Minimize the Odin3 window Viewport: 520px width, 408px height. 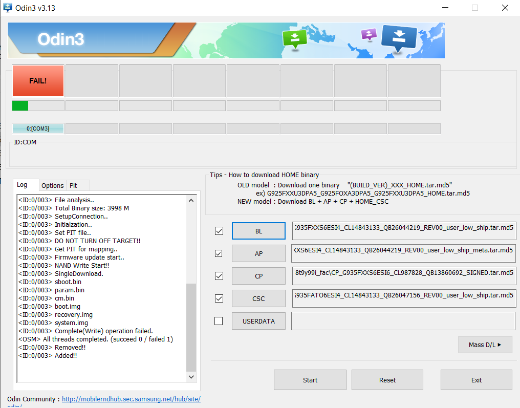[445, 8]
